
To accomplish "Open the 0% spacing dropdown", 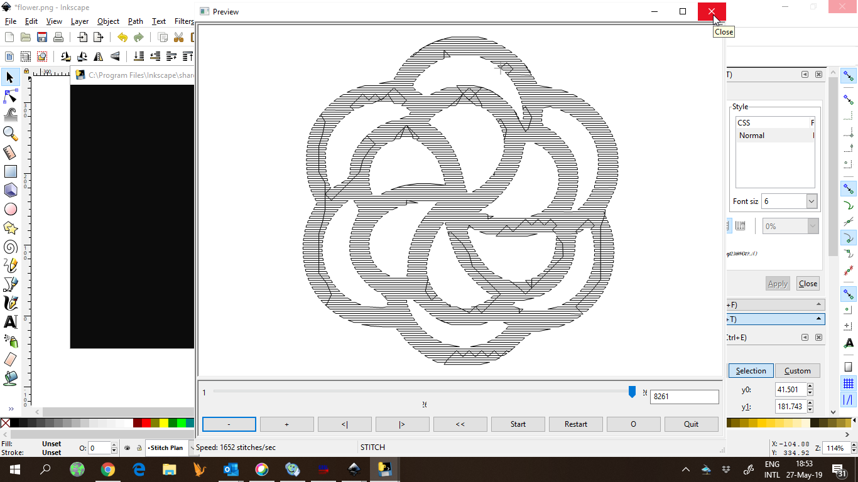I will [x=813, y=226].
